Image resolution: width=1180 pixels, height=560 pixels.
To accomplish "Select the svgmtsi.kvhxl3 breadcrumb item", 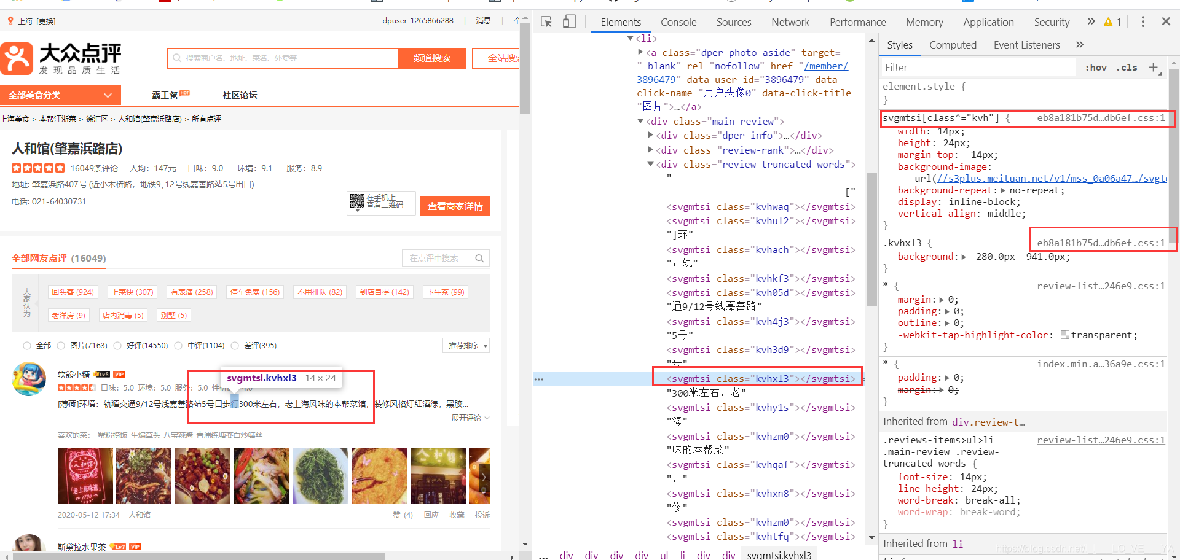I will pyautogui.click(x=779, y=555).
